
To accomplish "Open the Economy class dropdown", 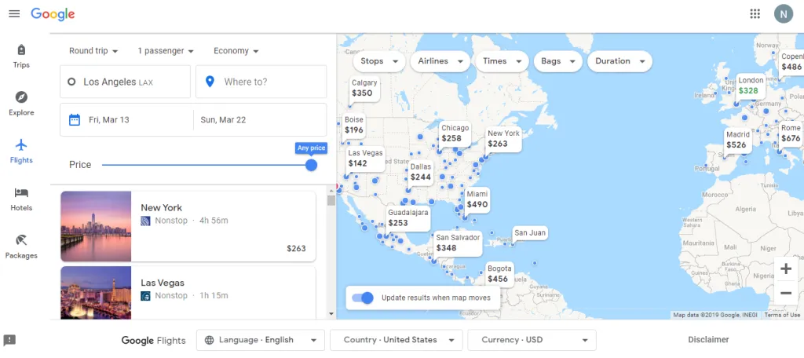I will coord(236,51).
